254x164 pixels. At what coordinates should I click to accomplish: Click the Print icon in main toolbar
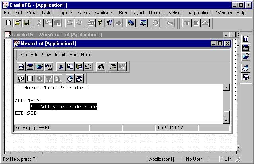click(91, 23)
